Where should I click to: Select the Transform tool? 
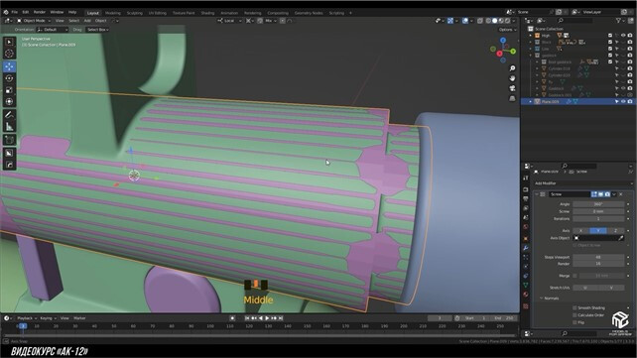click(x=9, y=101)
